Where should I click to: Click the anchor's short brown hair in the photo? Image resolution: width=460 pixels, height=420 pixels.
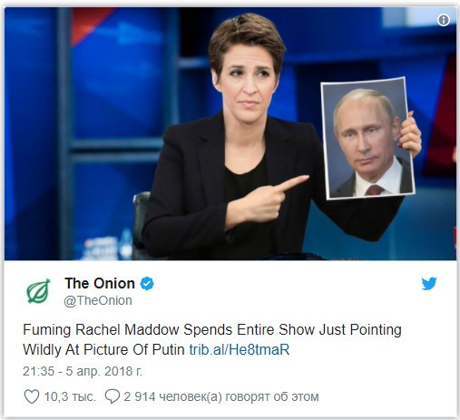point(247,39)
